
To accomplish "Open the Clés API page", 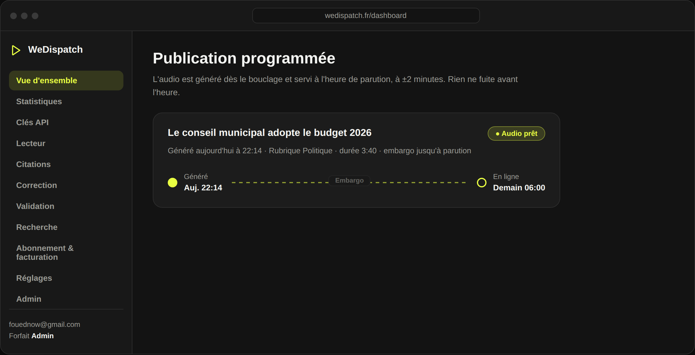I will [x=66, y=122].
